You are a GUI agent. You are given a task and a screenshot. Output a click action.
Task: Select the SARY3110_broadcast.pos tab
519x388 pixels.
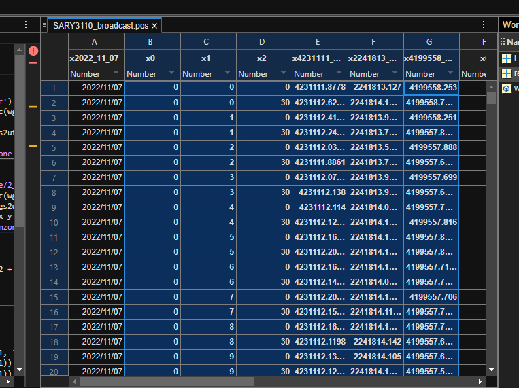(x=104, y=25)
